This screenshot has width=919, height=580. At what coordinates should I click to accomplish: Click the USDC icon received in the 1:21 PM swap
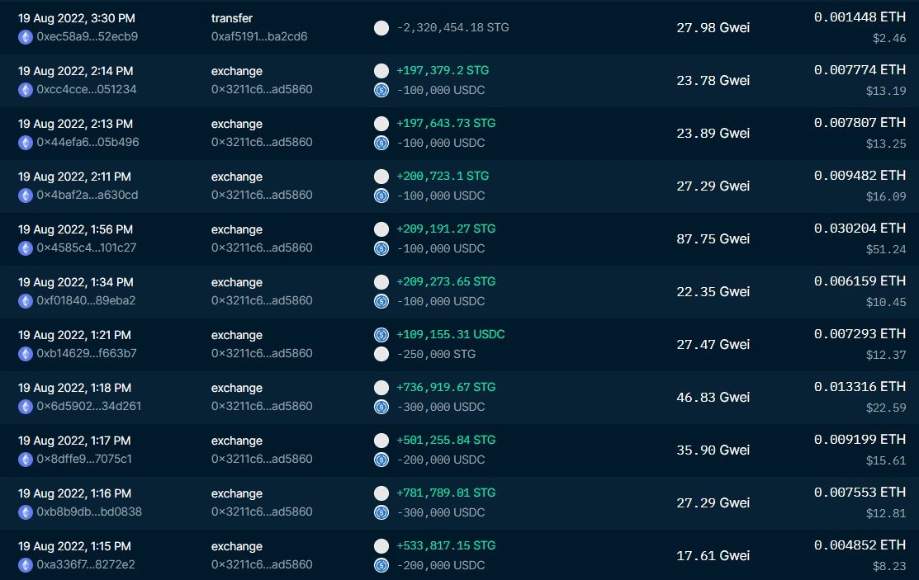[x=381, y=334]
